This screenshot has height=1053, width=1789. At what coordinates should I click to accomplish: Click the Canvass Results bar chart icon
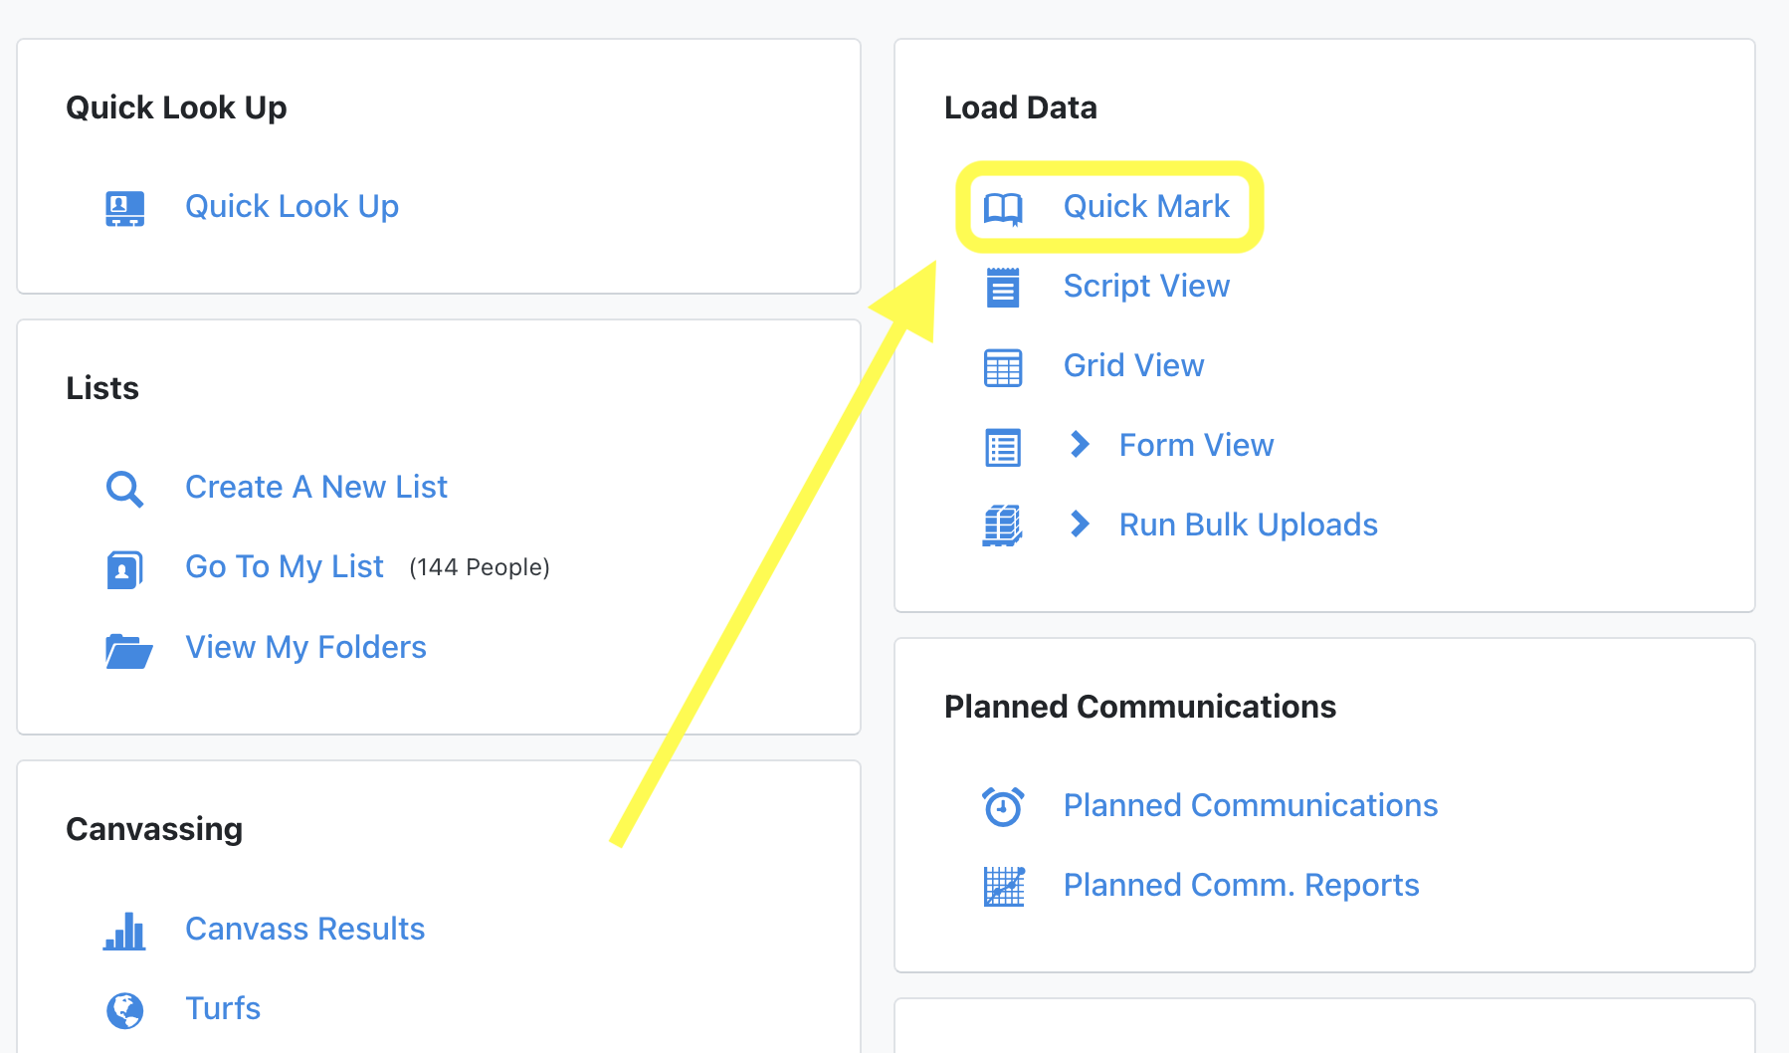click(124, 931)
